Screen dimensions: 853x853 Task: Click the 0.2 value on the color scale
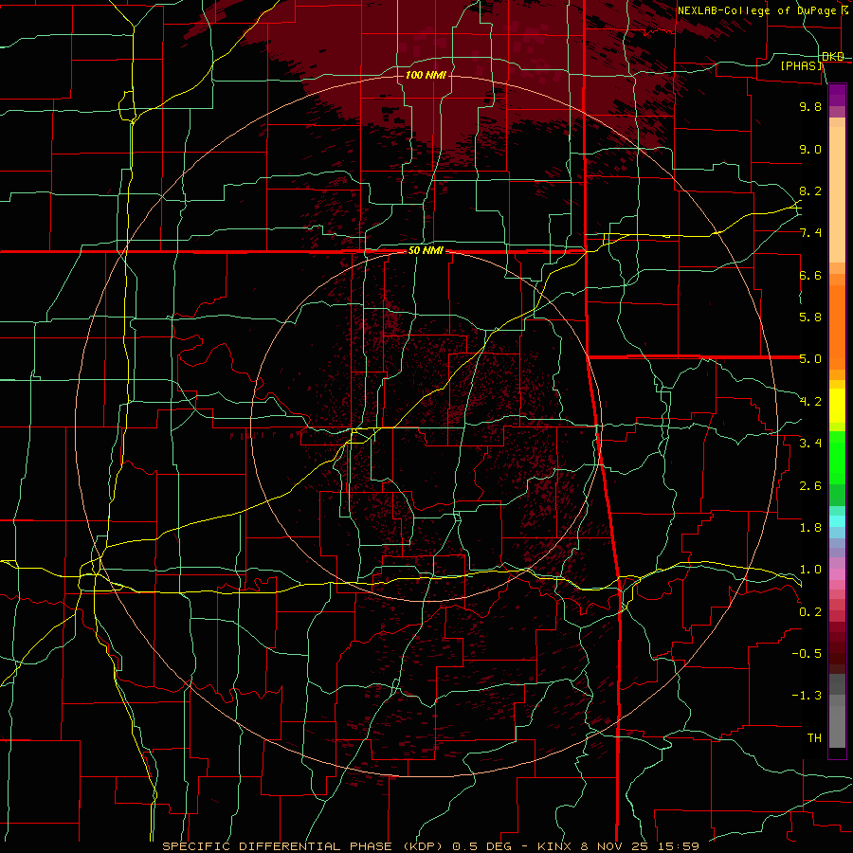tap(810, 612)
